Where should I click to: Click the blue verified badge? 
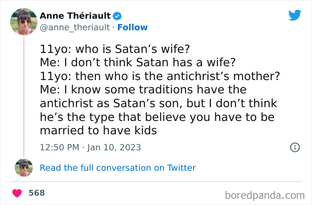tap(117, 16)
